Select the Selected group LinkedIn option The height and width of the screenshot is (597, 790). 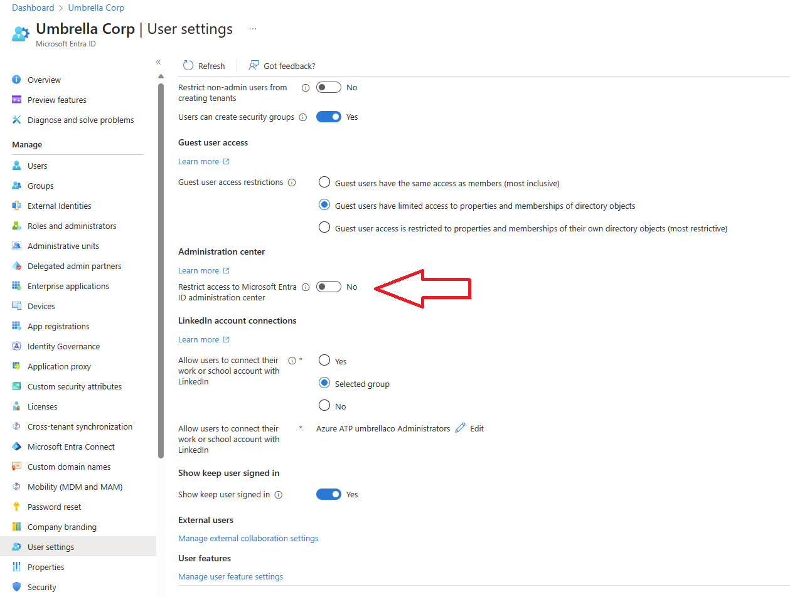[x=324, y=383]
